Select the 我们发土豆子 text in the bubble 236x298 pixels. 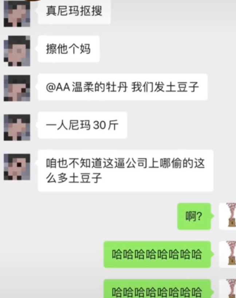(x=165, y=87)
